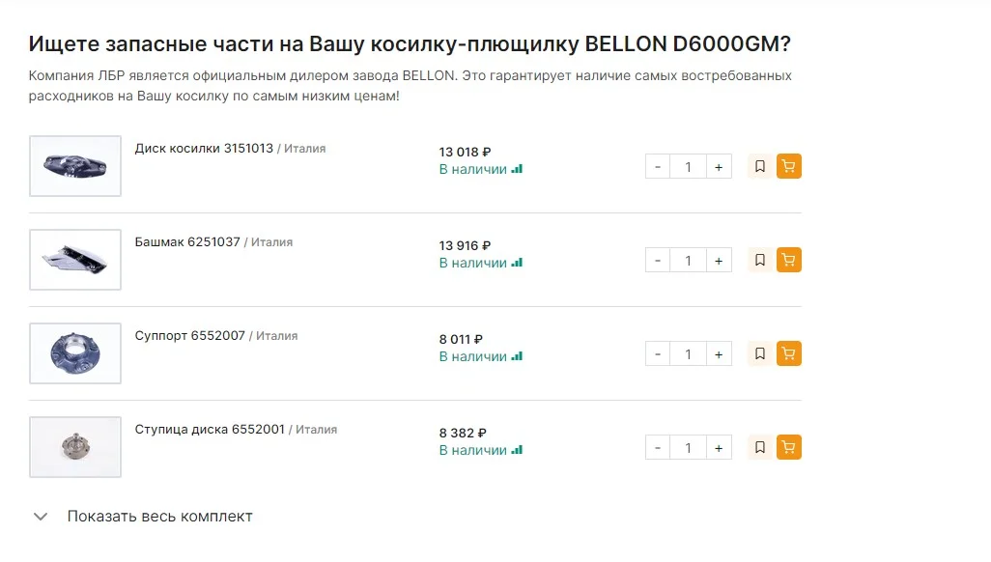Bookmark the Диск косилки 3151013 item

[760, 167]
